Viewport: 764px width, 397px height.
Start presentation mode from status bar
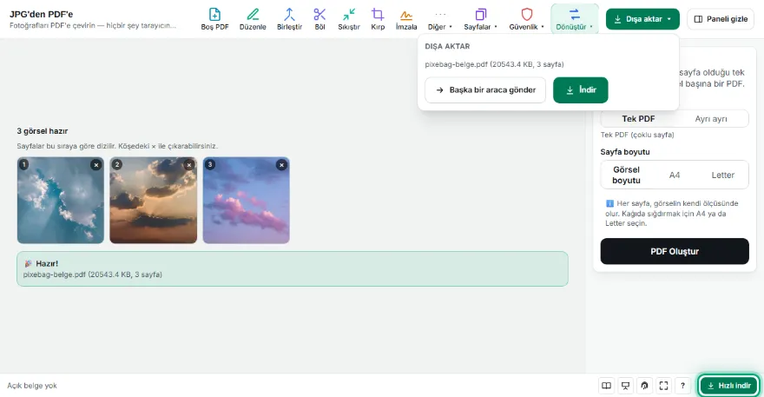[625, 386]
